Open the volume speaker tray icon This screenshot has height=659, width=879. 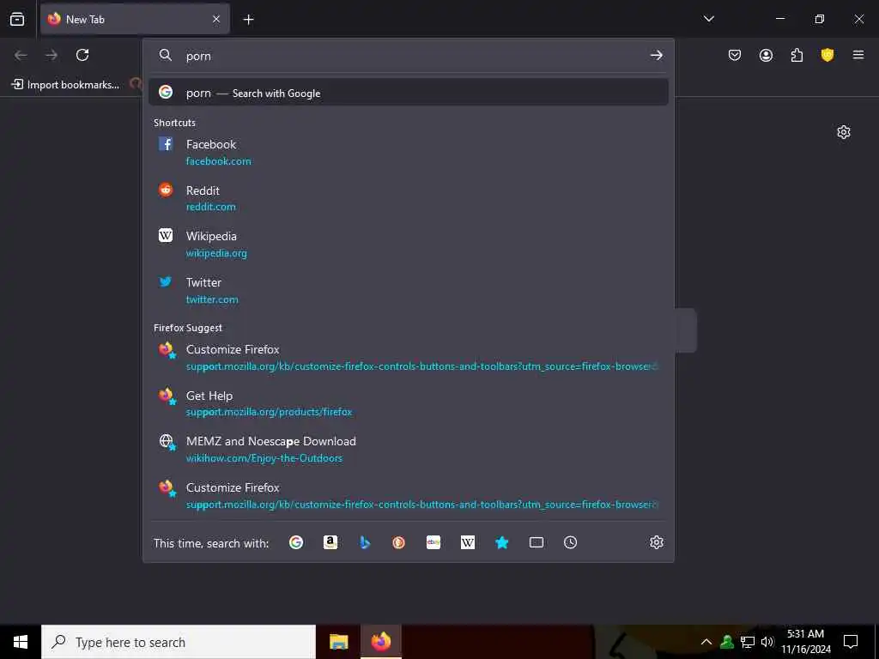point(767,642)
